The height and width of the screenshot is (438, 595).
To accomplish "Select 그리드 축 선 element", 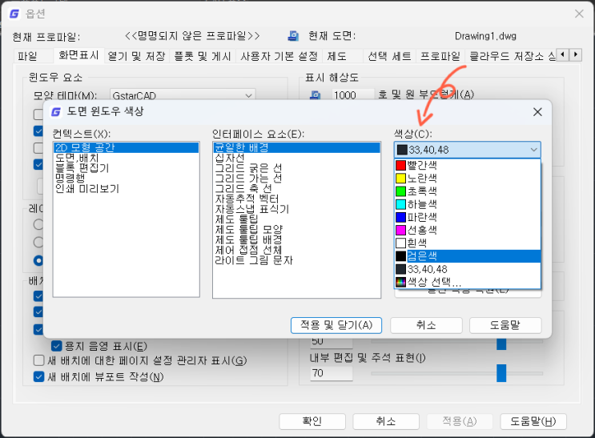I will (296, 189).
